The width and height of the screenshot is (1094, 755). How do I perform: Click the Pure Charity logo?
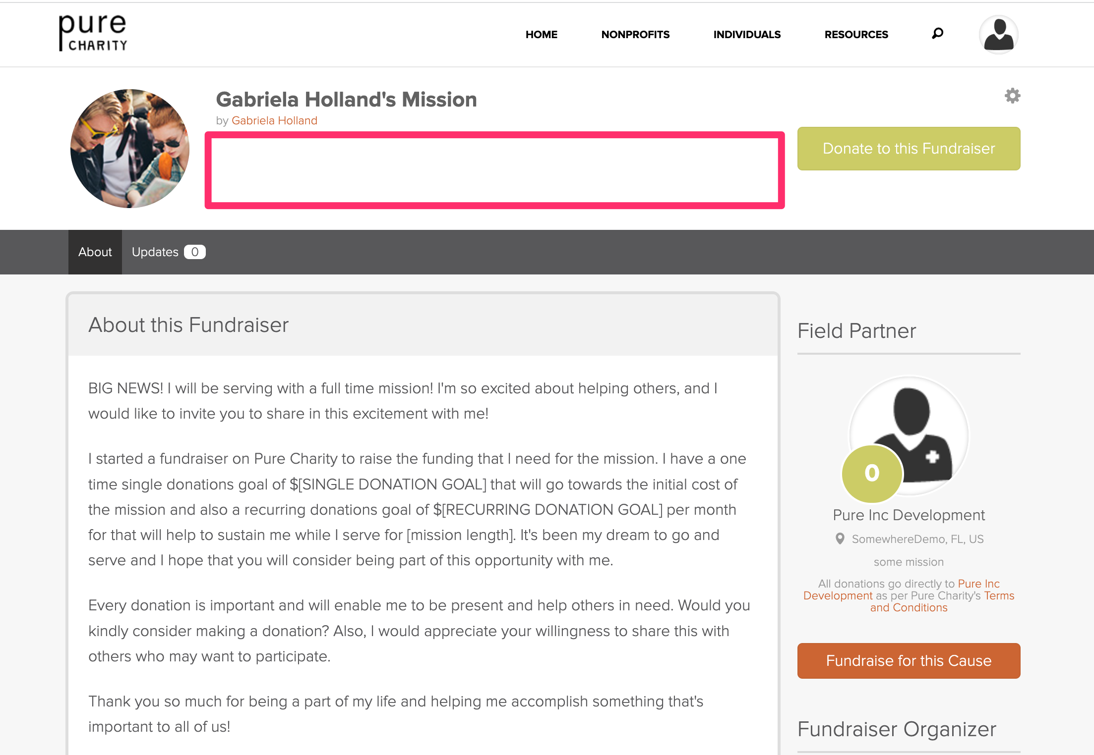[93, 33]
